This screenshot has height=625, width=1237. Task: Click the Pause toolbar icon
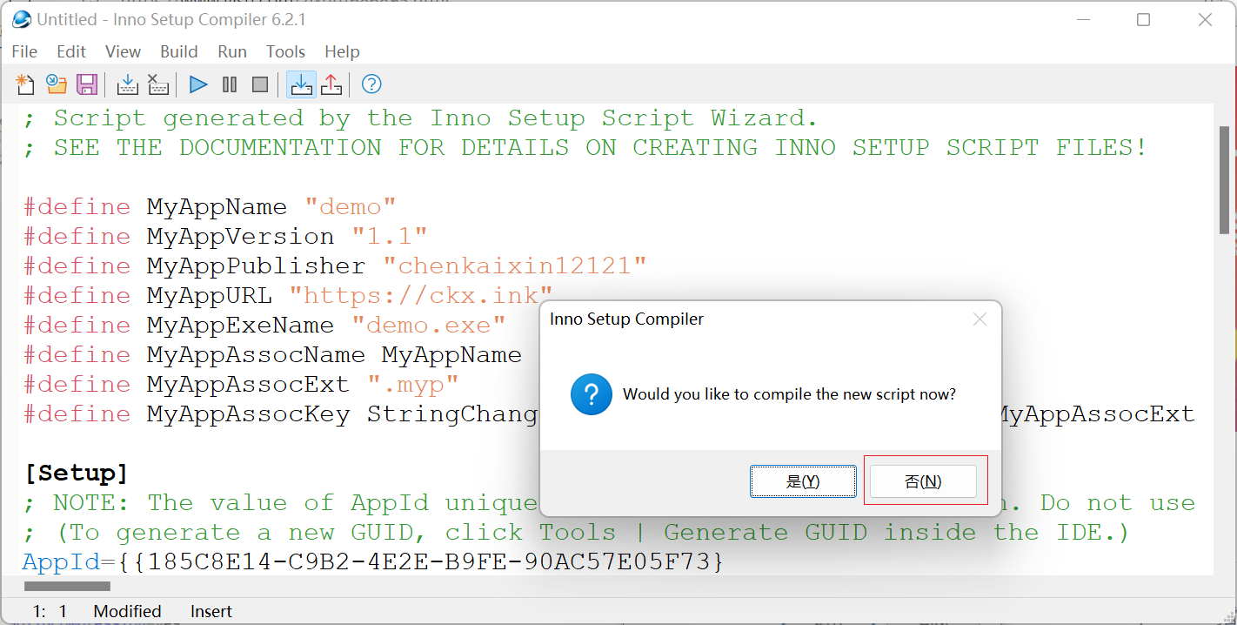point(230,84)
